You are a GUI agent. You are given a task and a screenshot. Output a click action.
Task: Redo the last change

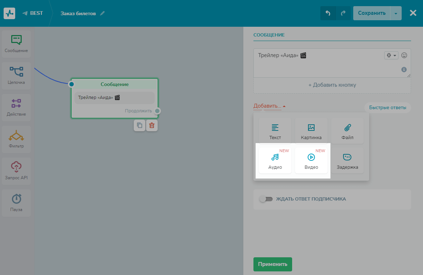point(343,13)
